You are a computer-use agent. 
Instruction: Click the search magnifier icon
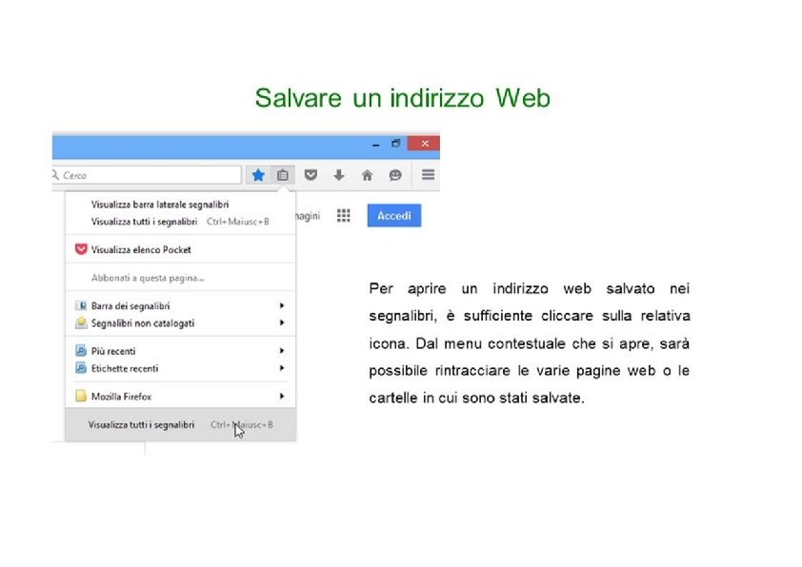pyautogui.click(x=55, y=175)
